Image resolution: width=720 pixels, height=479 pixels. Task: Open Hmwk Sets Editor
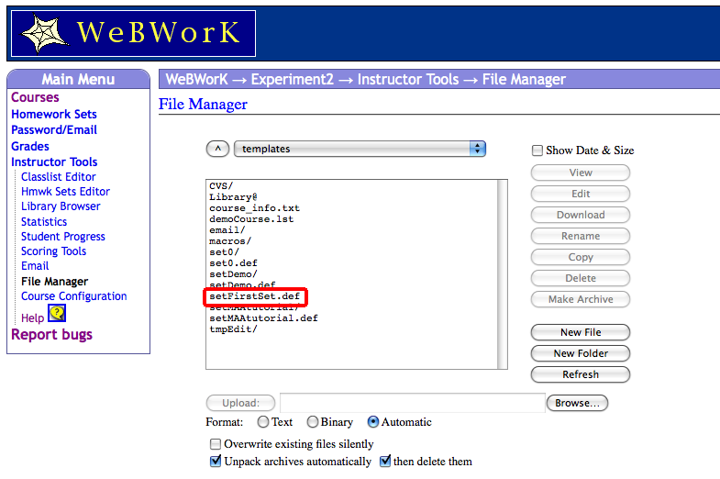[x=66, y=192]
